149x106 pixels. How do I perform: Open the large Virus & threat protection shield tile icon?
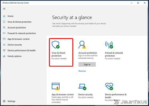coord(56,45)
